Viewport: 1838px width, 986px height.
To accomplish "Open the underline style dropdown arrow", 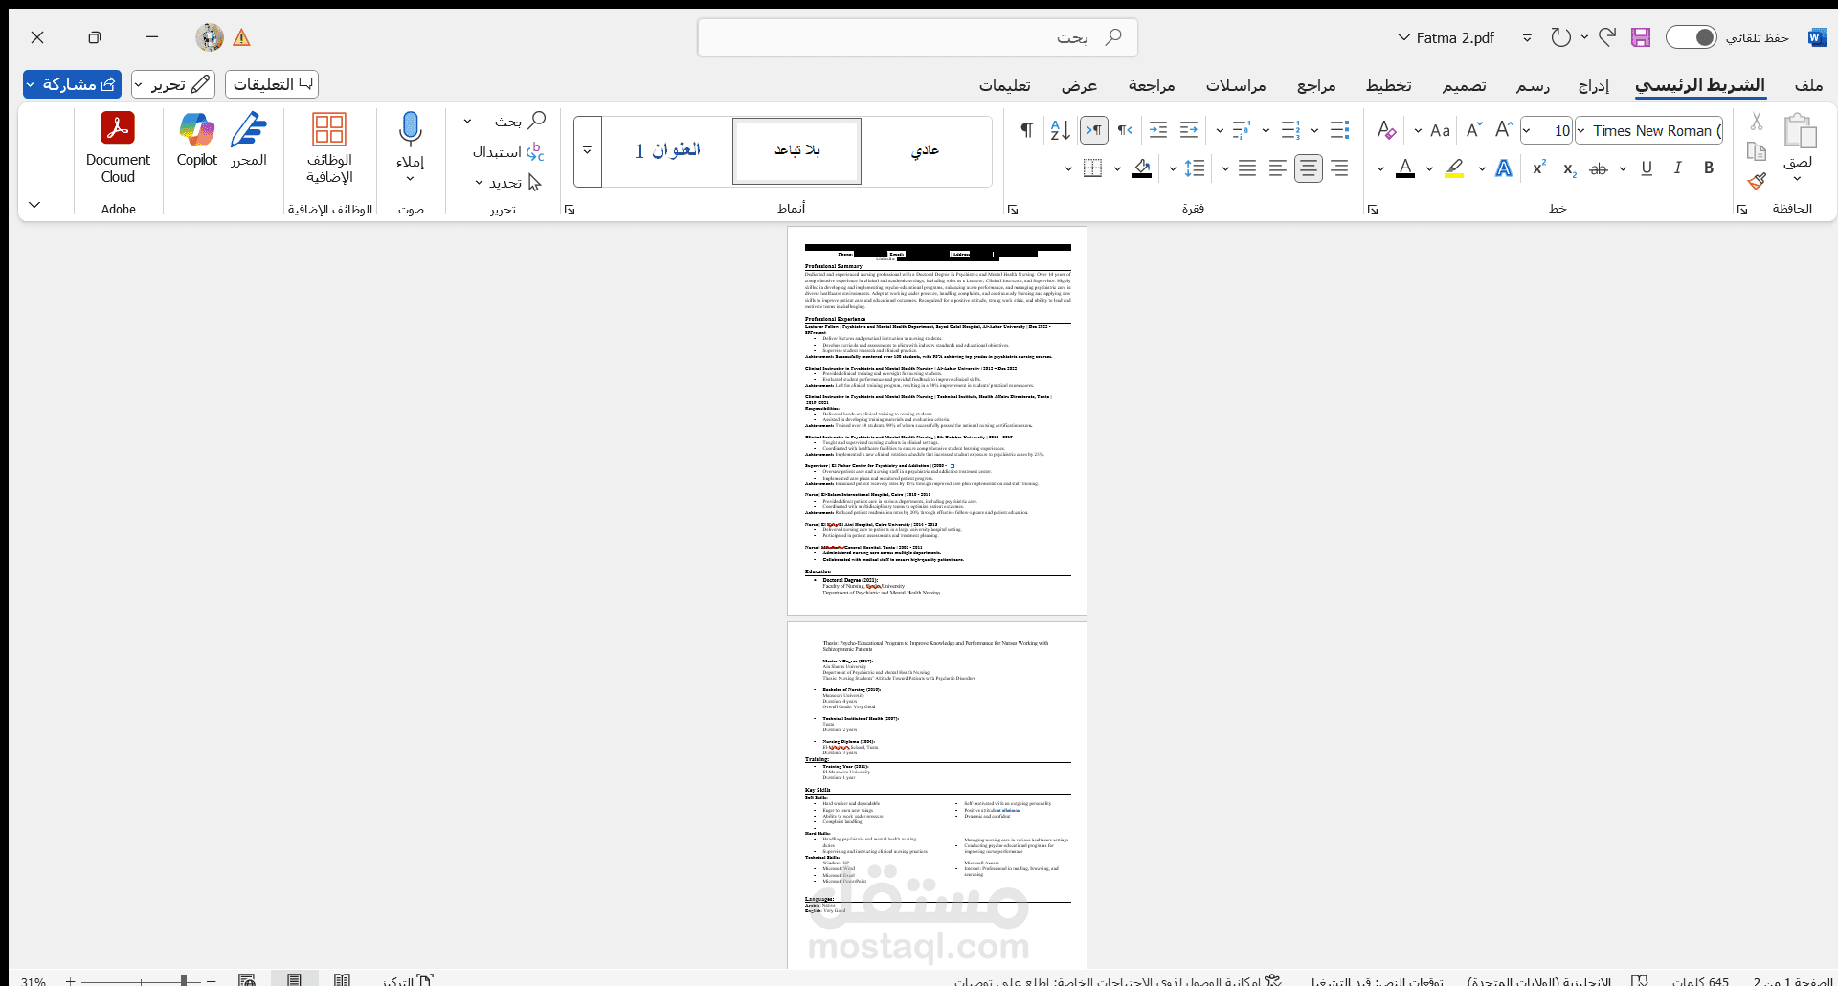I will coord(1623,168).
